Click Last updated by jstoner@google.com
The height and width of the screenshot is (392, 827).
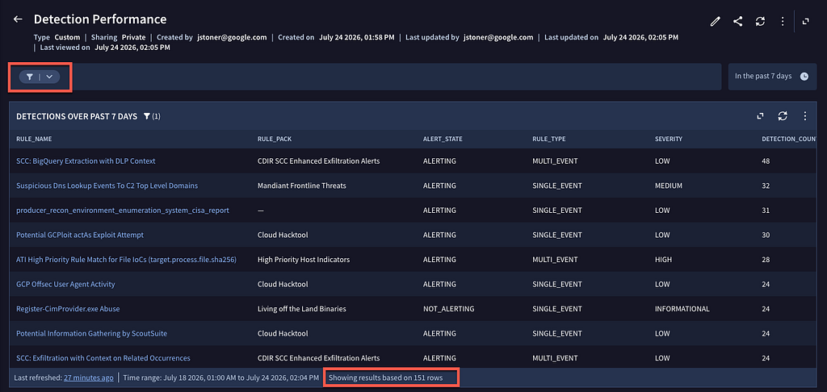[x=470, y=37]
